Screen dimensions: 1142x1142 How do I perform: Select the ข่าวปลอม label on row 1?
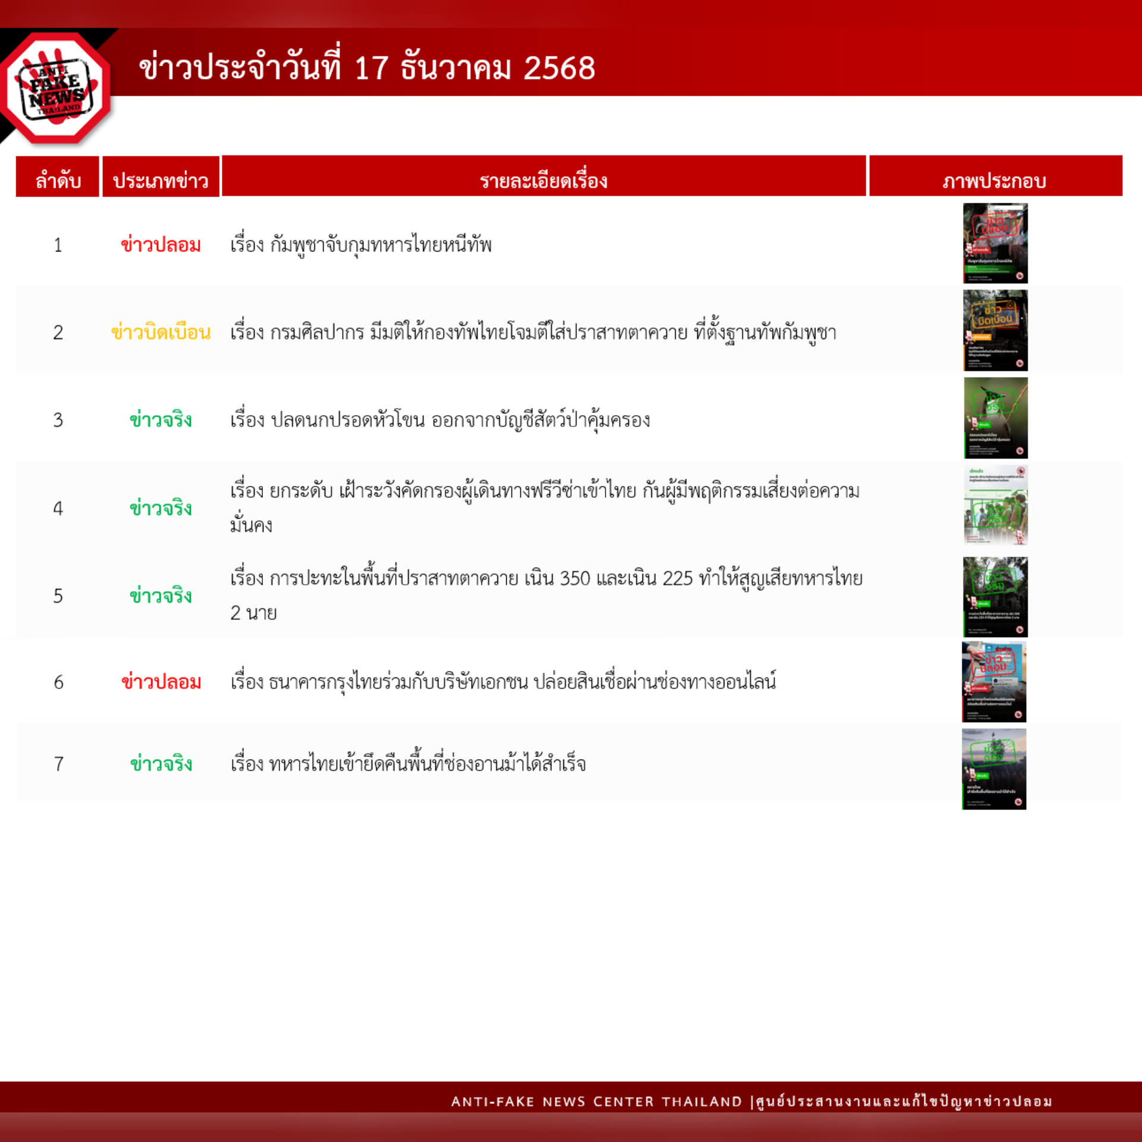(161, 243)
